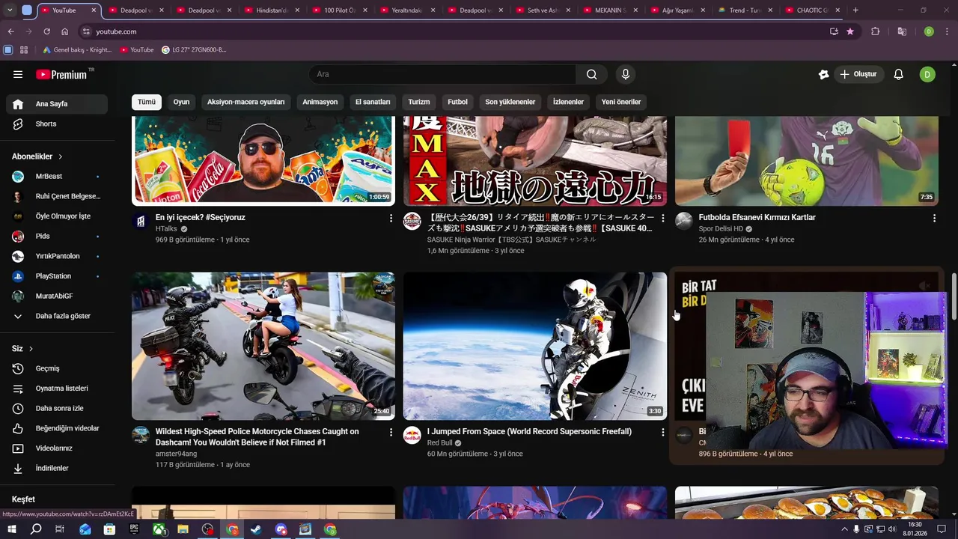This screenshot has width=958, height=539.
Task: Open the green D account avatar on YouTube
Action: coord(927,74)
